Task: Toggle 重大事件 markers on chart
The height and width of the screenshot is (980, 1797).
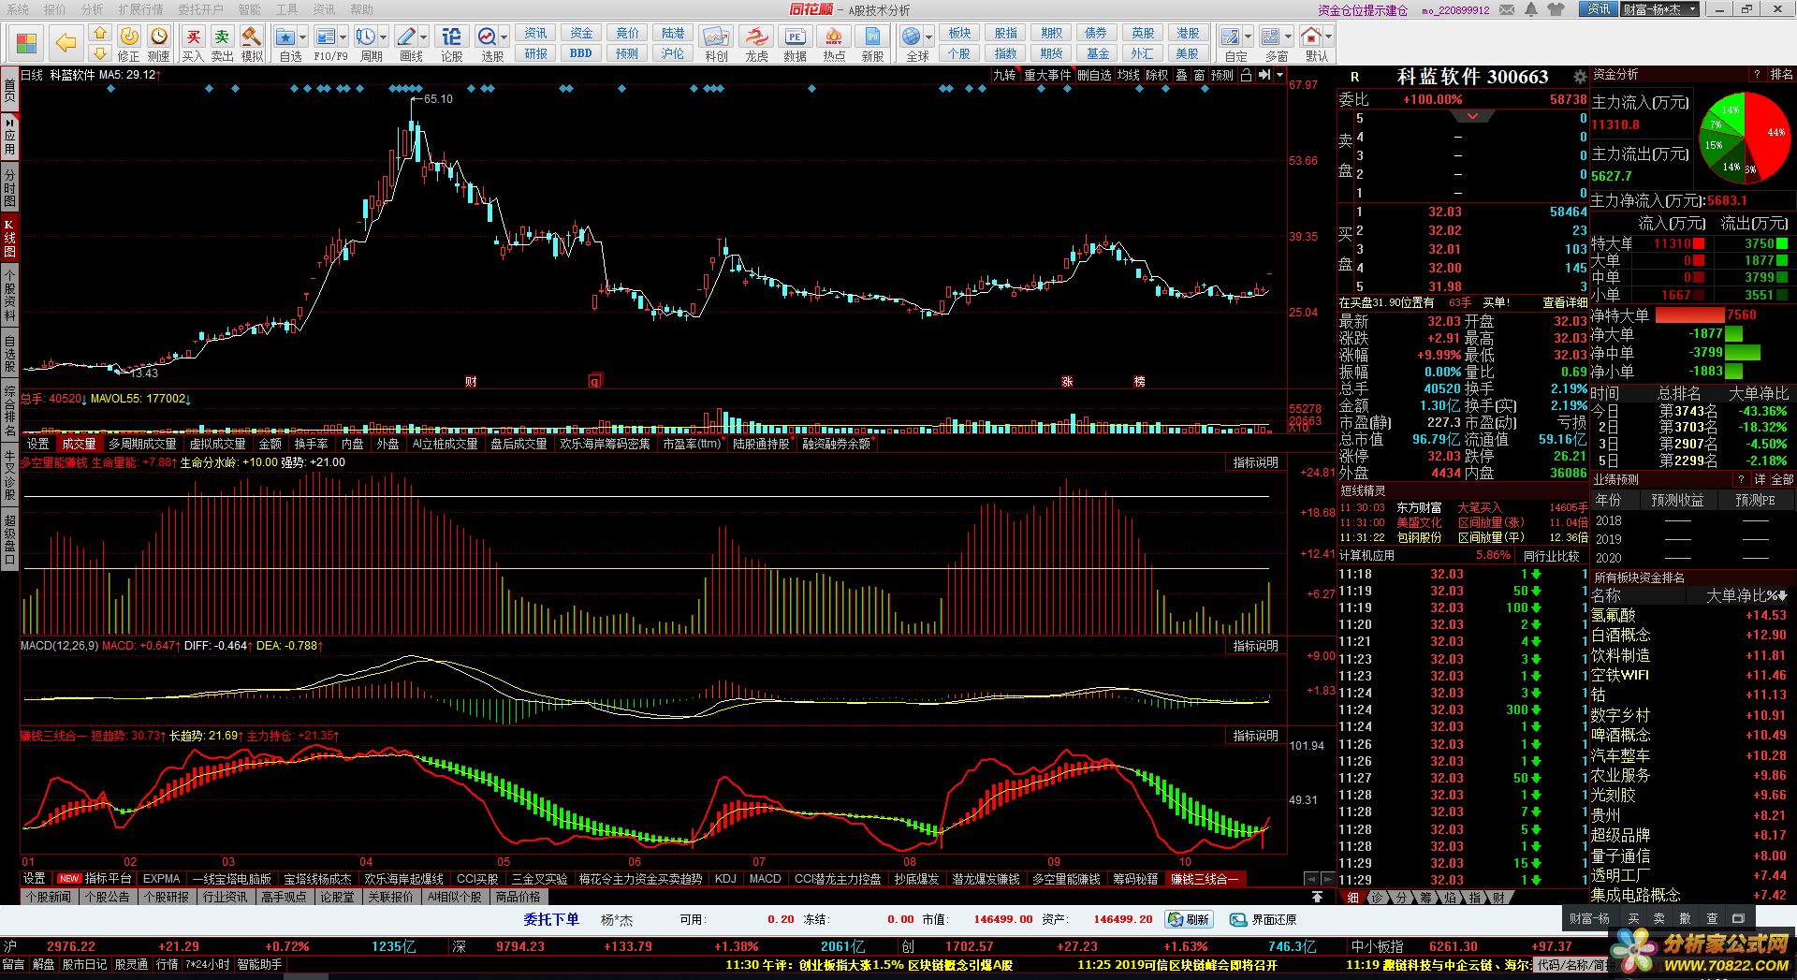Action: [1047, 75]
